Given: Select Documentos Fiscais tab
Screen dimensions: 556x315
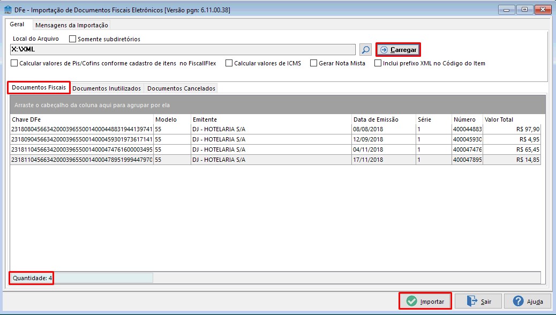Looking at the screenshot, I should point(39,87).
